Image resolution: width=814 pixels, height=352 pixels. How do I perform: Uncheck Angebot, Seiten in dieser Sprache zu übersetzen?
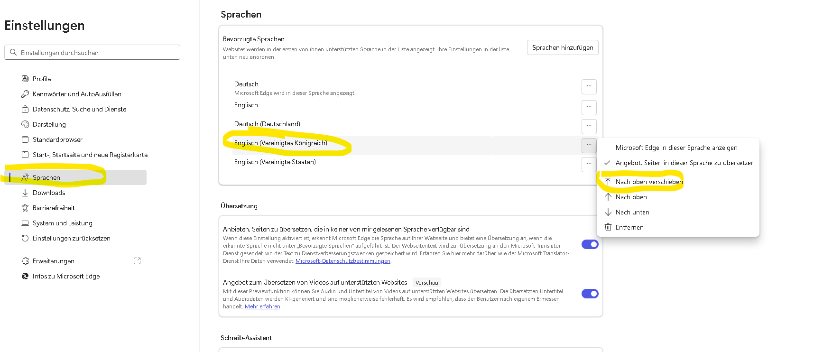[678, 163]
